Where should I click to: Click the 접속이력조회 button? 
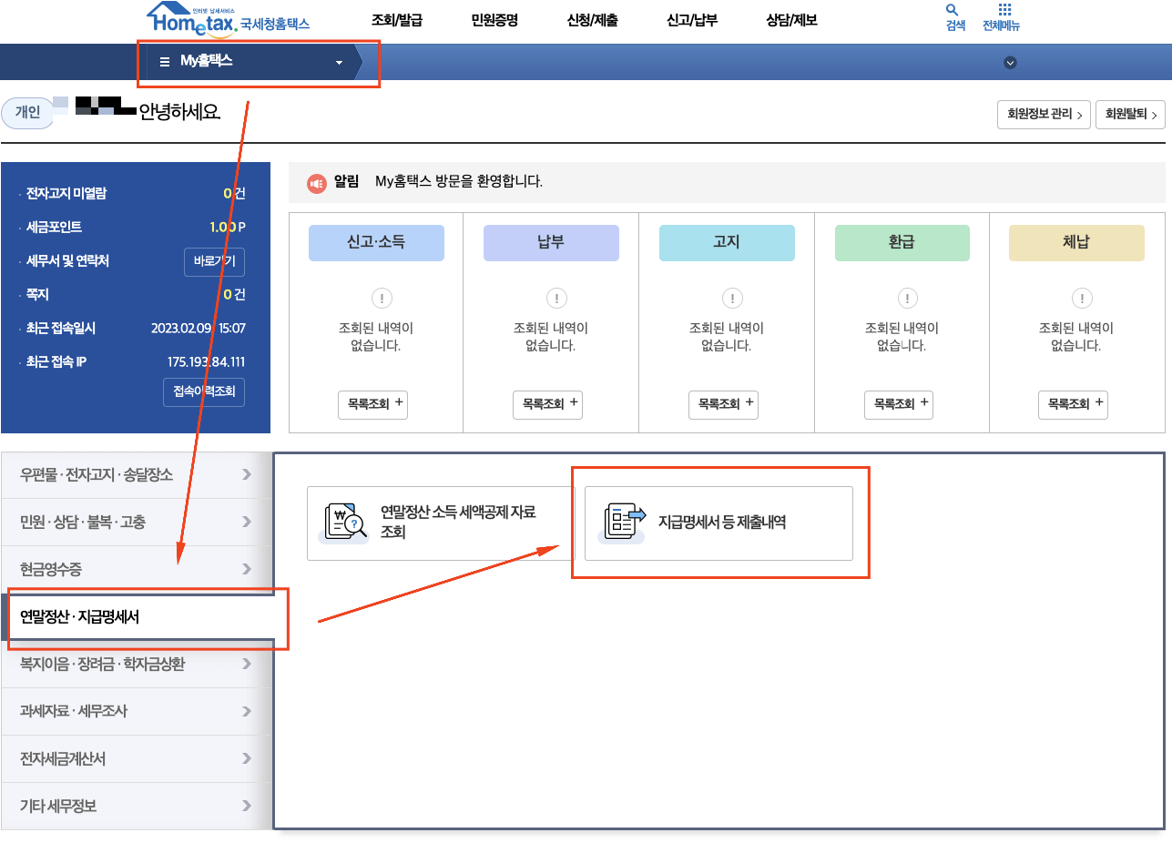tap(204, 391)
